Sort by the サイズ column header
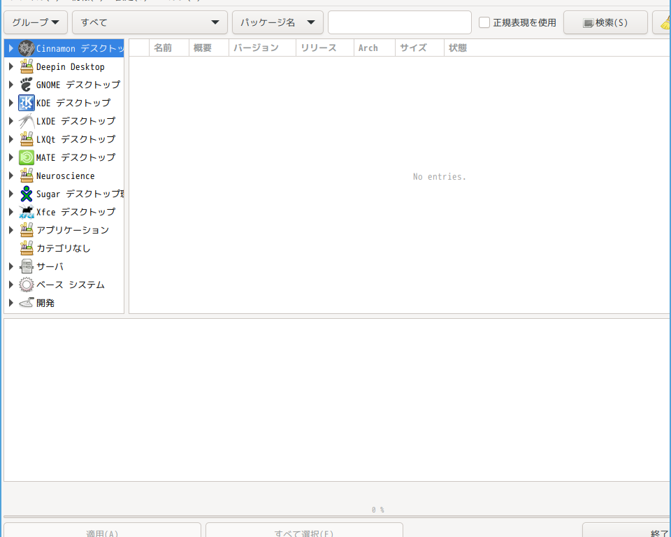Image resolution: width=671 pixels, height=537 pixels. [x=420, y=48]
